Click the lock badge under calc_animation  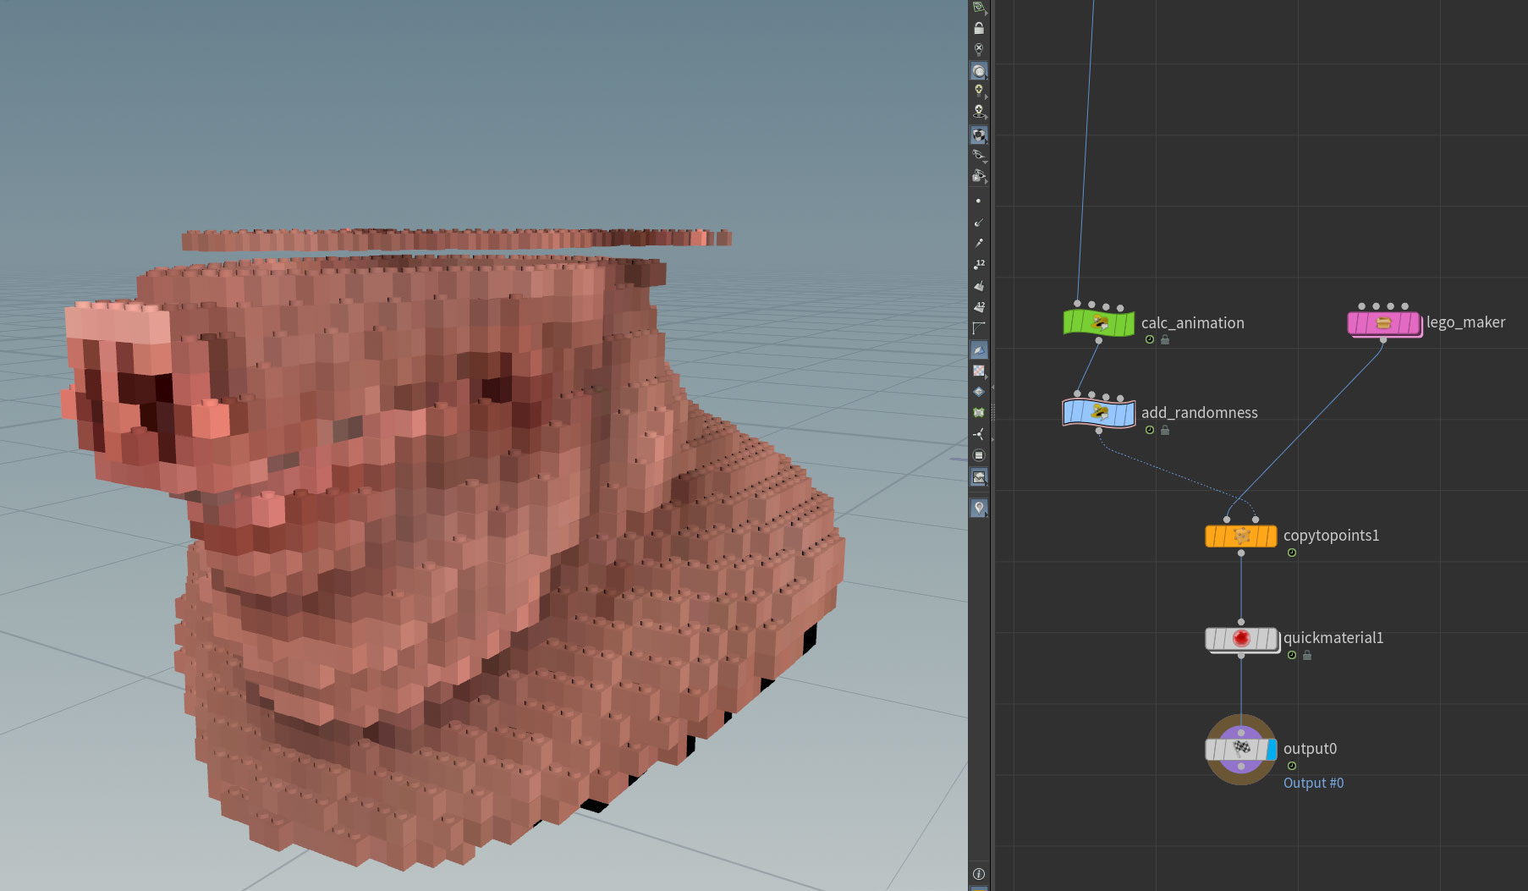1165,339
